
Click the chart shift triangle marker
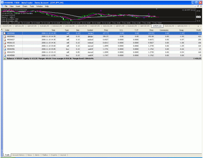[x=157, y=9]
